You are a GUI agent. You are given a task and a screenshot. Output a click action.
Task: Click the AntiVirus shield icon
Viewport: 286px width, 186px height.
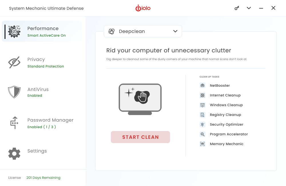14,92
